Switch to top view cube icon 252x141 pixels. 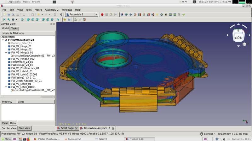[33, 19]
